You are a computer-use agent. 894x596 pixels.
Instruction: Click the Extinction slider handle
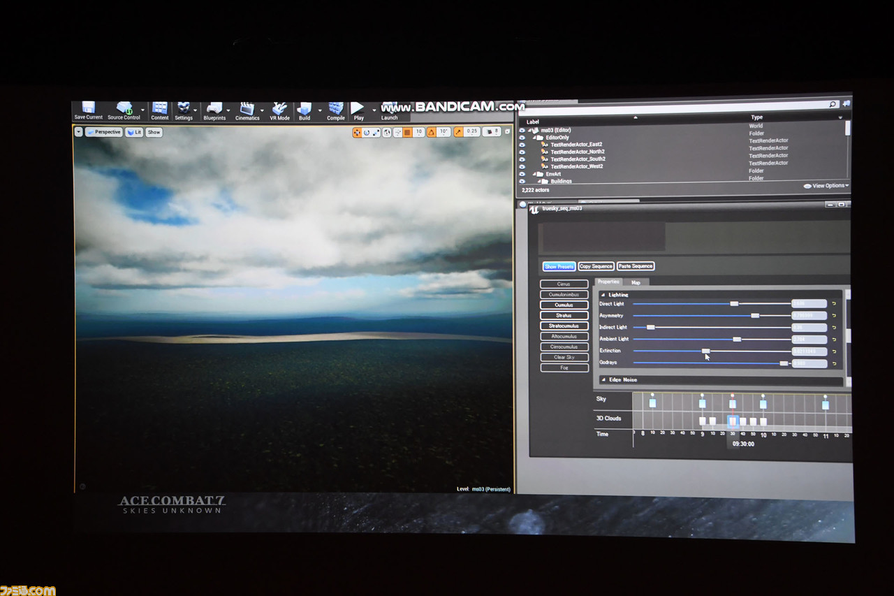tap(705, 351)
